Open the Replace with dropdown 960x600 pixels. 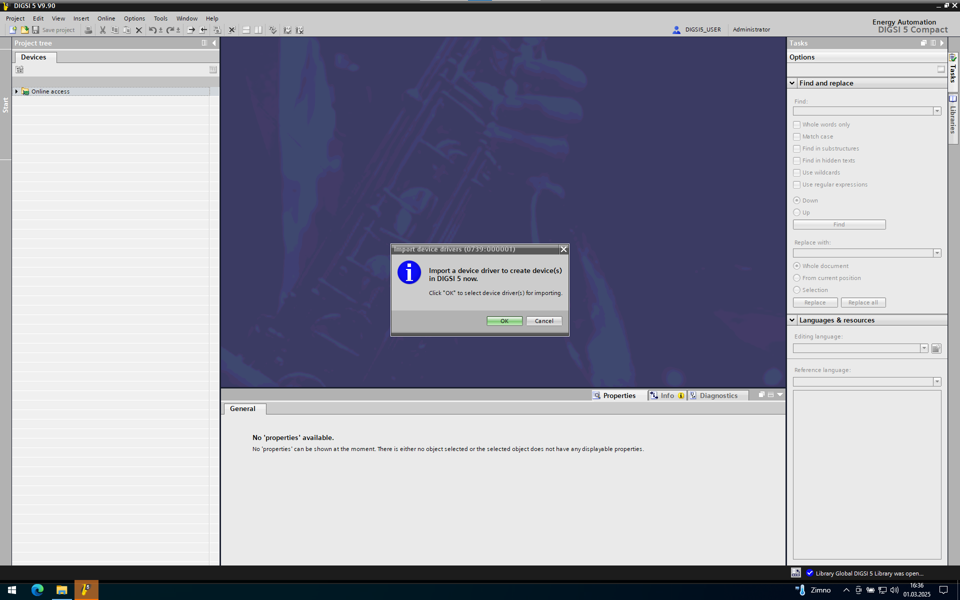point(937,253)
